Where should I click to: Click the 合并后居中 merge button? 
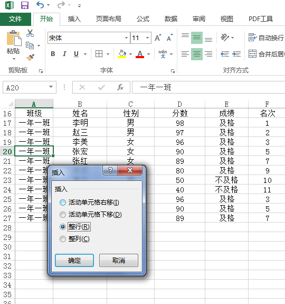tap(267, 54)
